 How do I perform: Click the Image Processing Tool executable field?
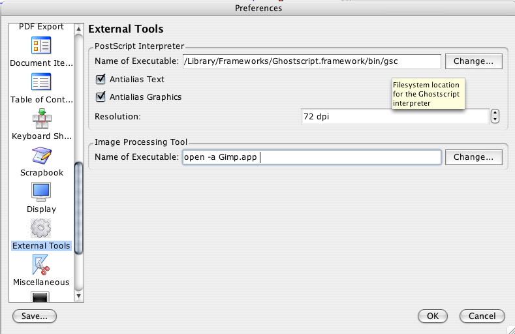coord(311,157)
